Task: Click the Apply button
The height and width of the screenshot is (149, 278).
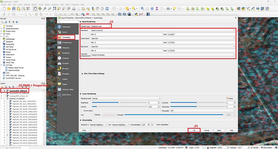Action: (x=219, y=130)
